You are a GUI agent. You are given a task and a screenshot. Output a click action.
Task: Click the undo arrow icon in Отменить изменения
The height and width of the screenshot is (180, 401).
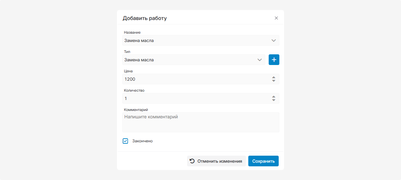192,161
